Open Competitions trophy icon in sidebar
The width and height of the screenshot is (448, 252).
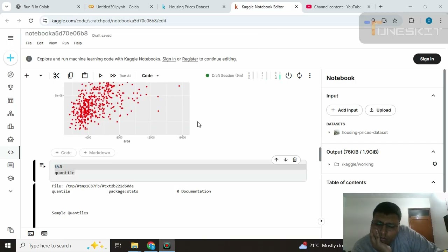coord(10,87)
